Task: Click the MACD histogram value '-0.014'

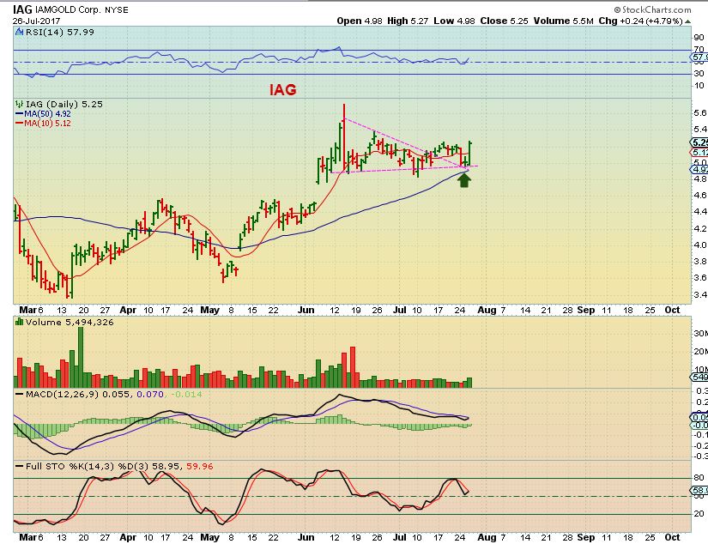Action: (x=186, y=394)
